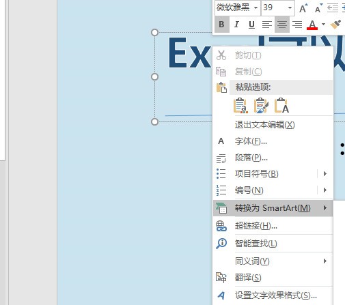Align text left in mini toolbar
The image size is (345, 305).
[267, 25]
